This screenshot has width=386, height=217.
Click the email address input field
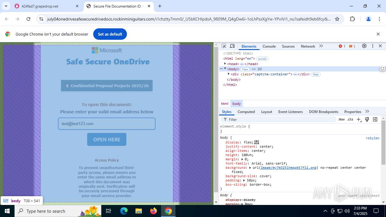[x=107, y=124]
